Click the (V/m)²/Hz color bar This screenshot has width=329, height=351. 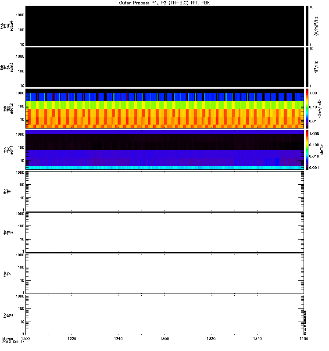(x=307, y=26)
